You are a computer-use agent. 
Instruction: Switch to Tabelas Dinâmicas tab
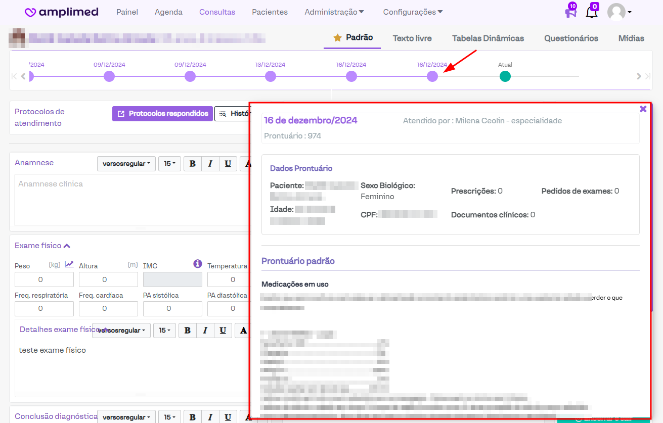tap(488, 38)
